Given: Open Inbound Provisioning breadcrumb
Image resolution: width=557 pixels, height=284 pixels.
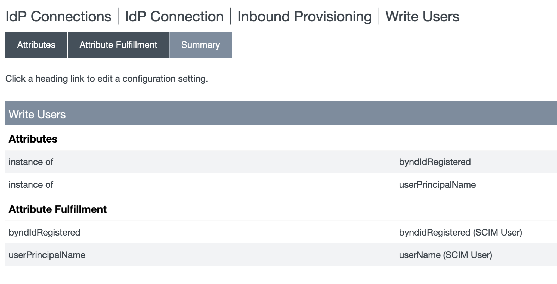Looking at the screenshot, I should tap(304, 16).
